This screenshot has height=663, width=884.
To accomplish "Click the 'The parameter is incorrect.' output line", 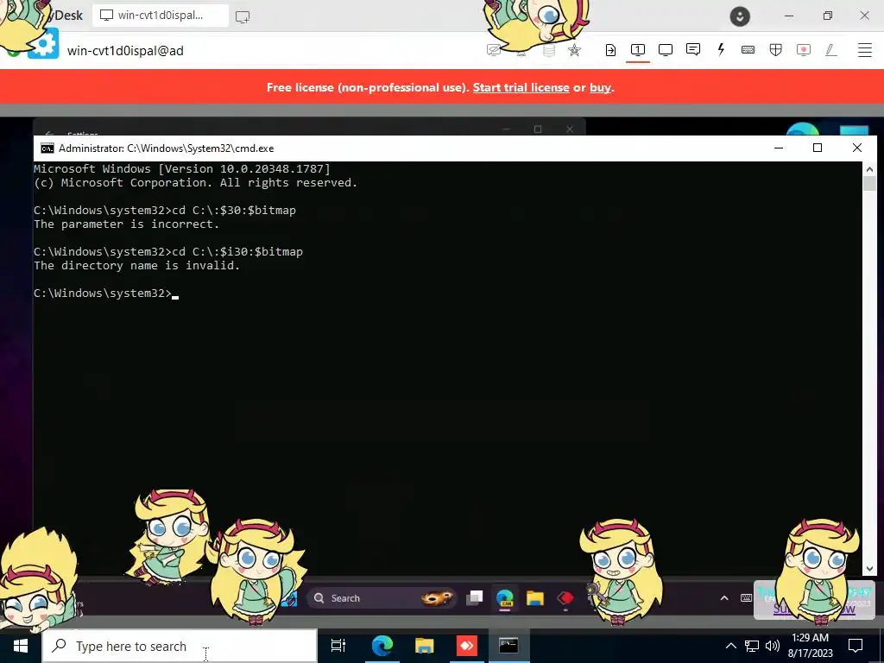I will (x=126, y=224).
